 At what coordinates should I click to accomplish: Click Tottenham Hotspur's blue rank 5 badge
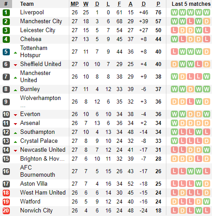pos(6,52)
